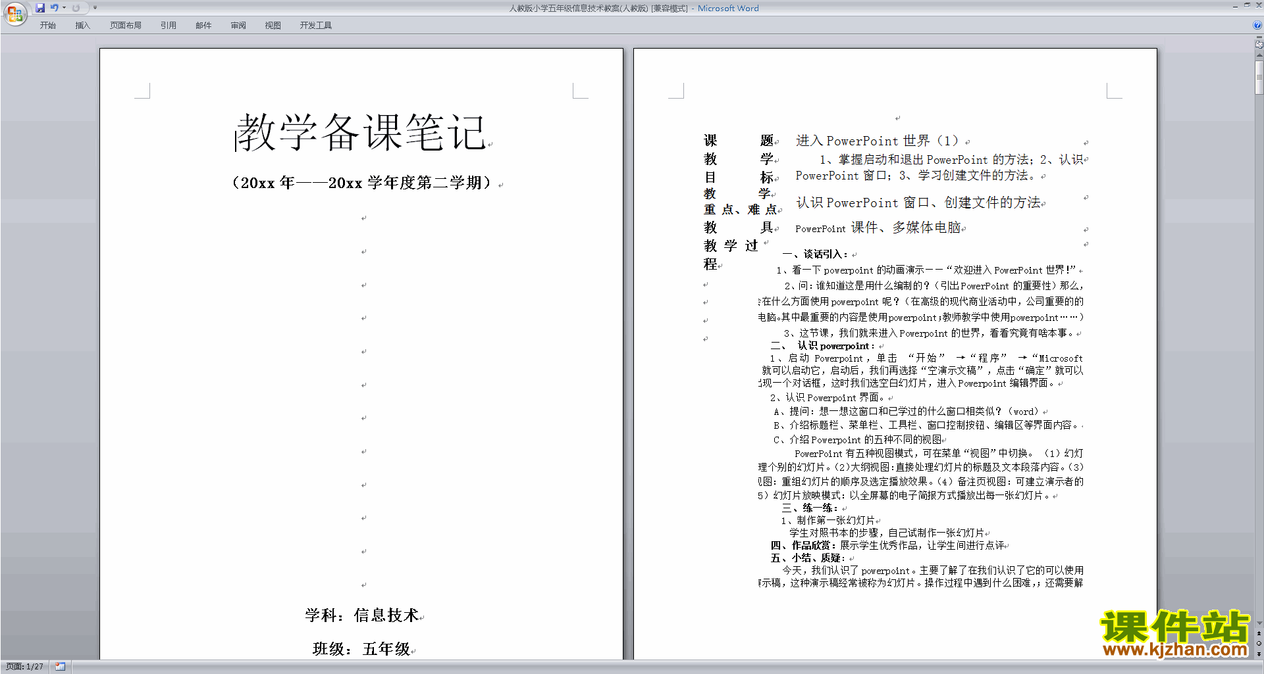Click the split-window handle above the ruler button
Image resolution: width=1264 pixels, height=674 pixels.
click(1259, 37)
